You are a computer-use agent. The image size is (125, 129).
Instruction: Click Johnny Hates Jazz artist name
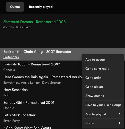click(16, 27)
